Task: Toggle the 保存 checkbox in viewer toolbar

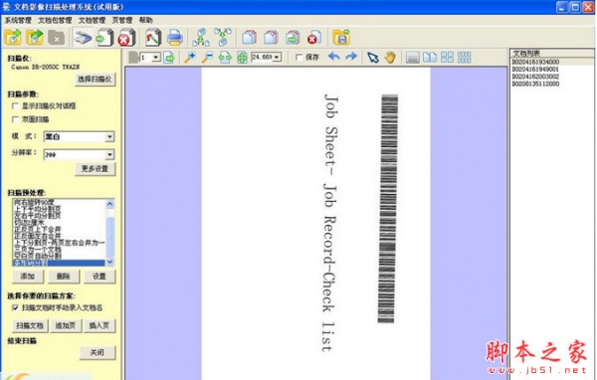Action: coord(298,58)
